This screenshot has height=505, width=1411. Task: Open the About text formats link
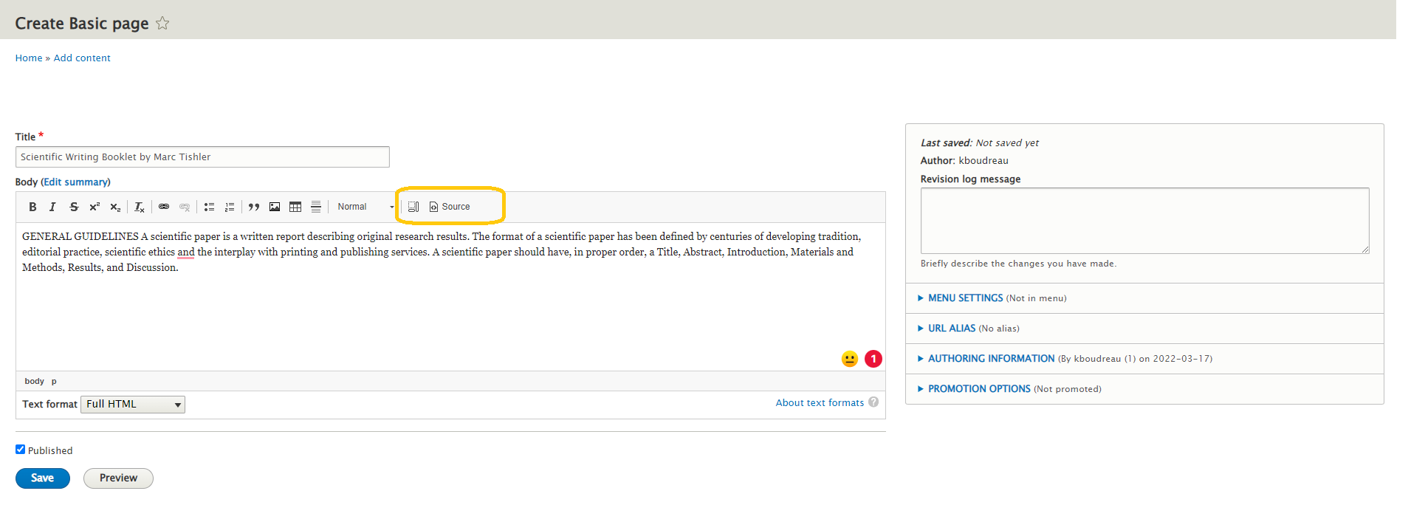pos(820,403)
